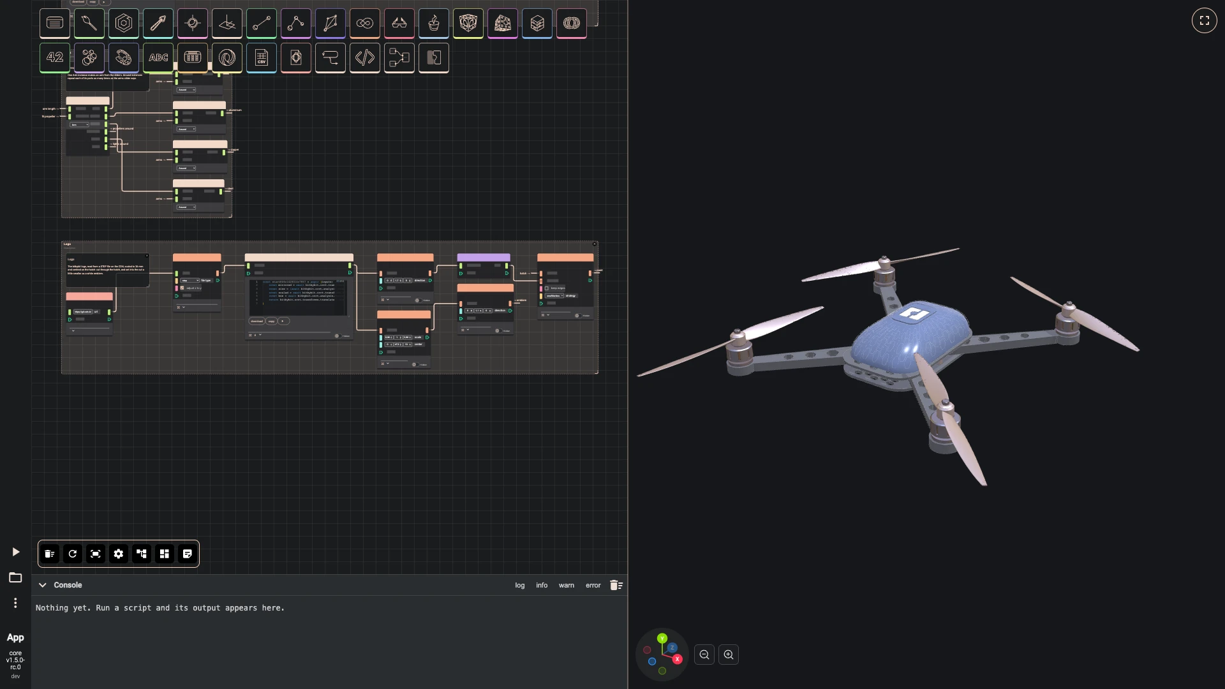Filter console by error
The width and height of the screenshot is (1225, 689).
[x=593, y=585]
